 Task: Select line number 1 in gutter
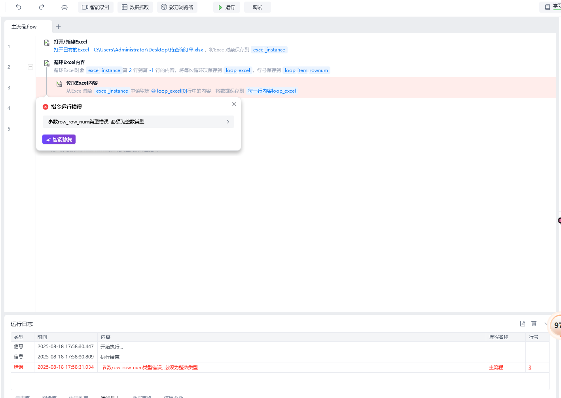point(9,46)
